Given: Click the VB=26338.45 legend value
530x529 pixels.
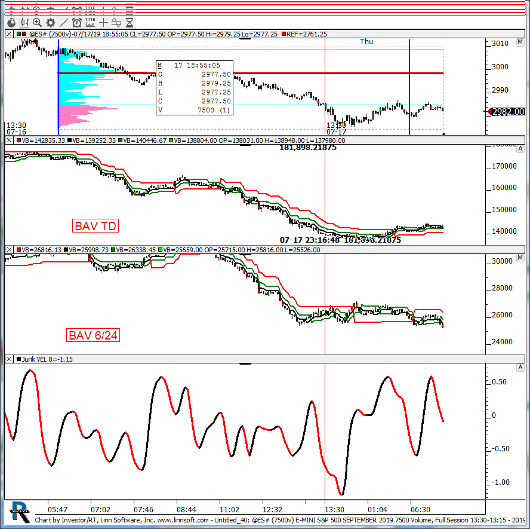Looking at the screenshot, I should (x=135, y=250).
